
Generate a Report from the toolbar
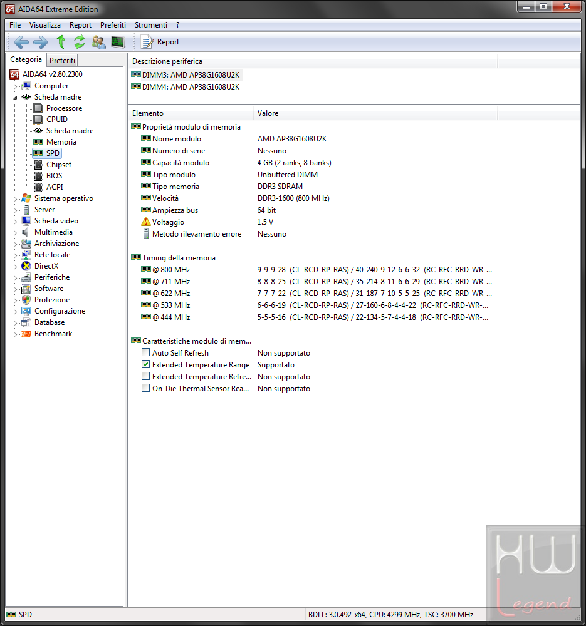point(160,42)
